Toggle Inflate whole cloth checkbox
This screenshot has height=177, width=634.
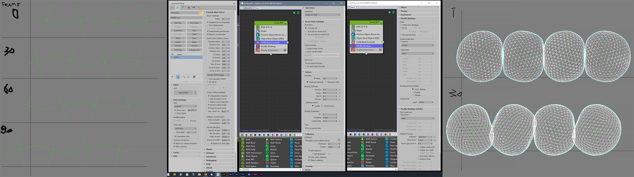pos(418,147)
